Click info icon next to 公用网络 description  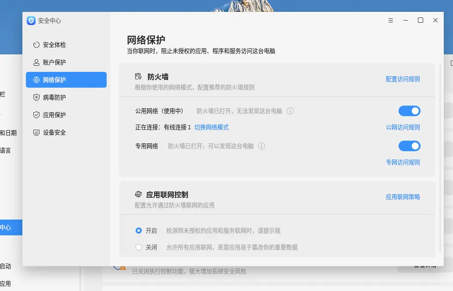[x=290, y=111]
